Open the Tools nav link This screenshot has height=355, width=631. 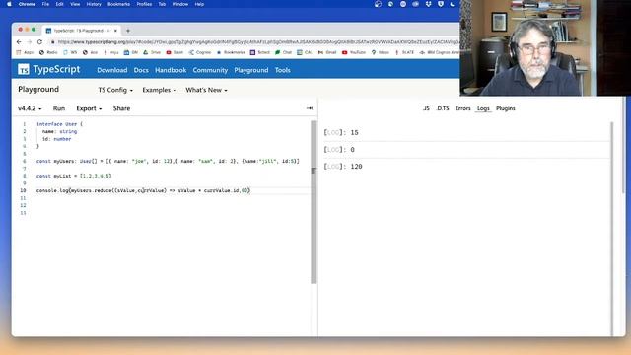coord(283,70)
